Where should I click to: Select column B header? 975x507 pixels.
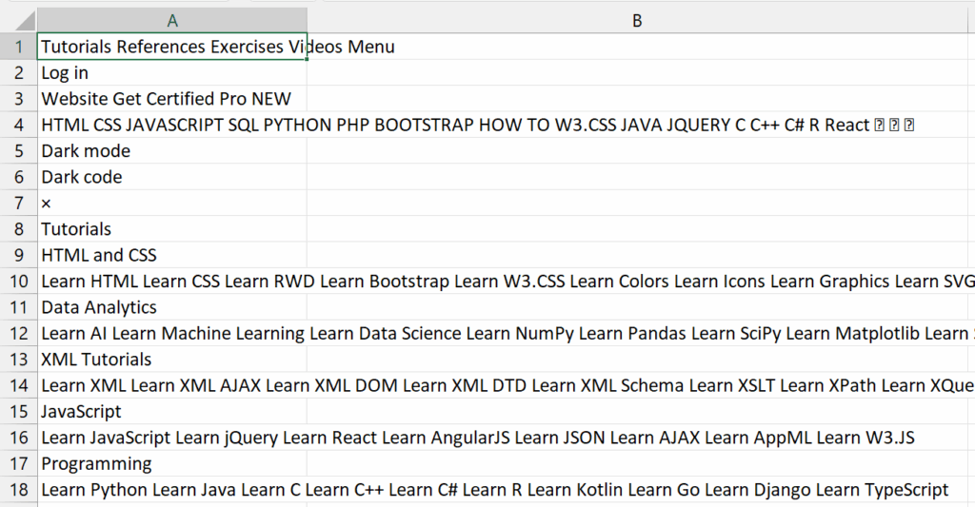[637, 21]
